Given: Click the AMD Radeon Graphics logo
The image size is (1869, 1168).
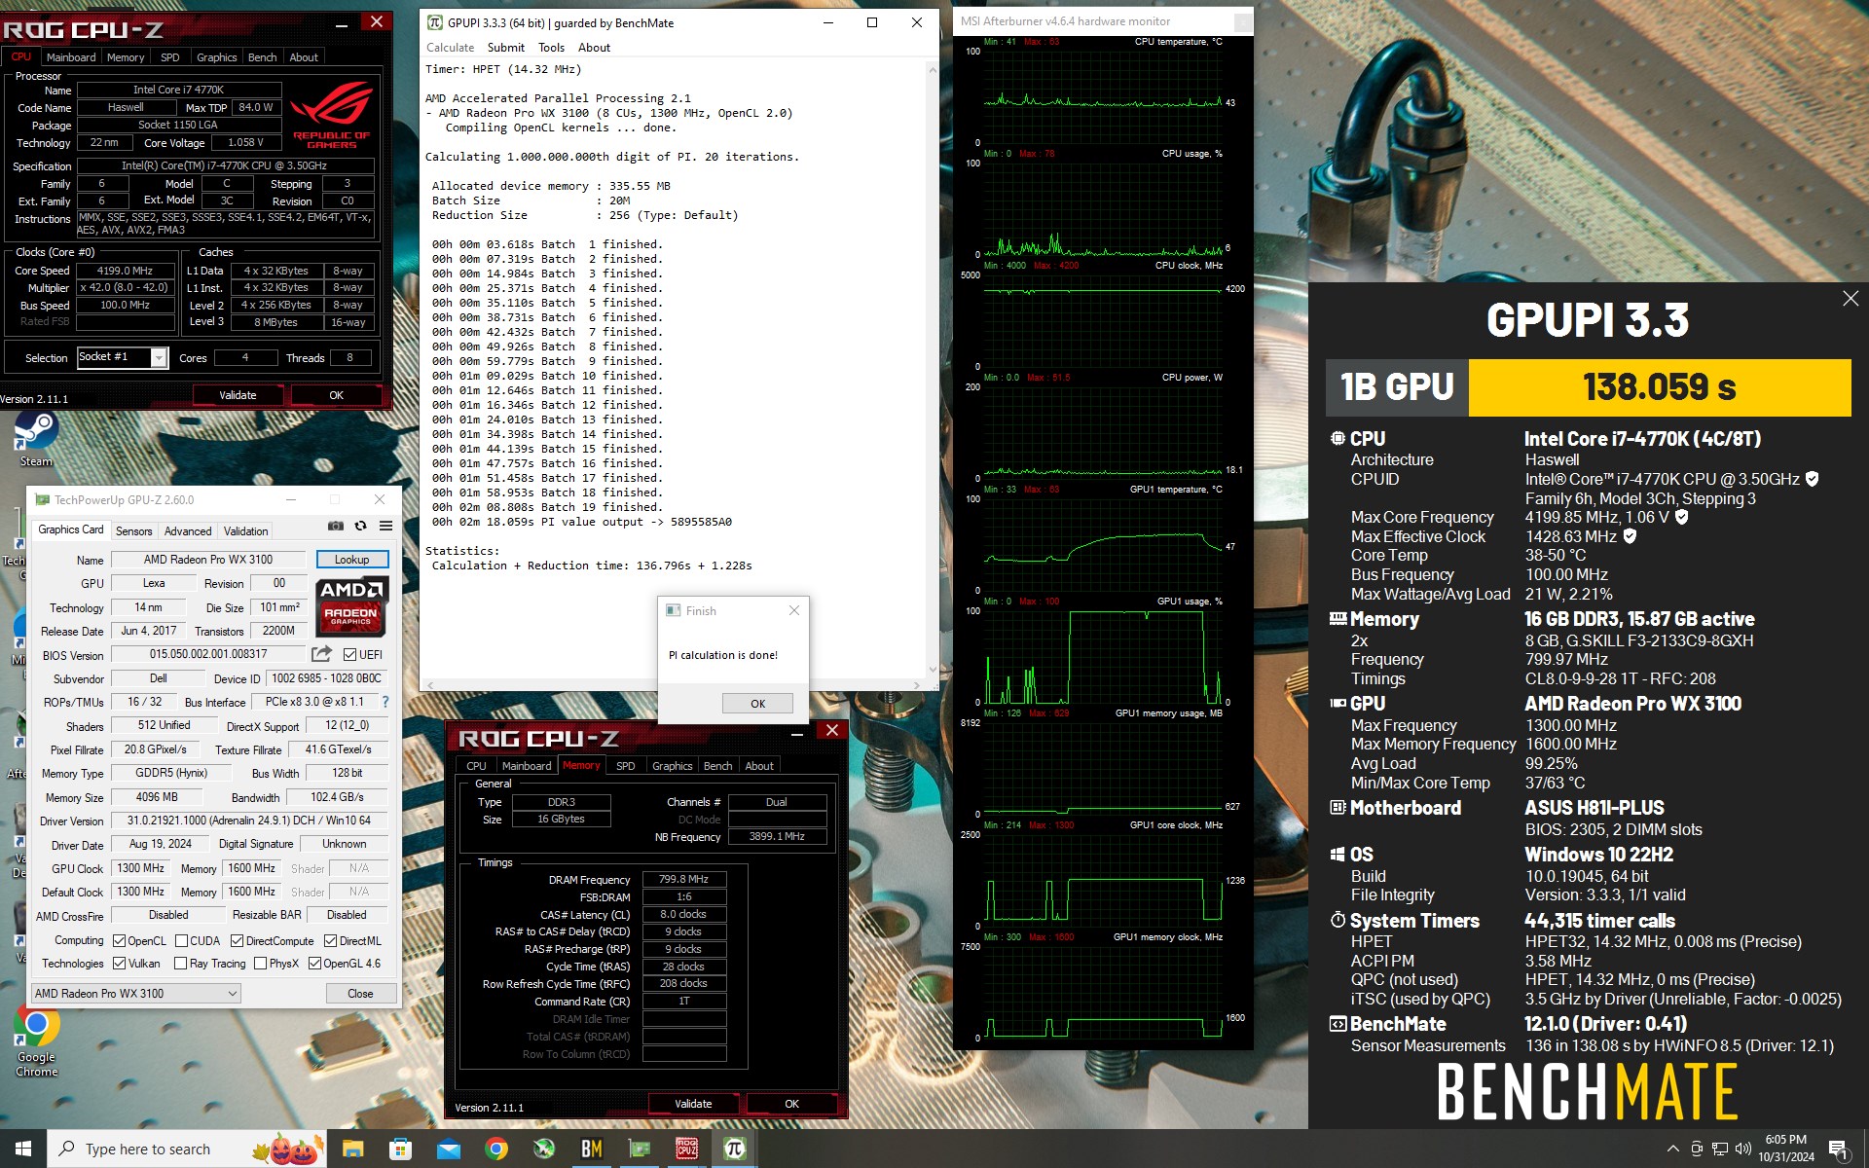Looking at the screenshot, I should tap(351, 605).
